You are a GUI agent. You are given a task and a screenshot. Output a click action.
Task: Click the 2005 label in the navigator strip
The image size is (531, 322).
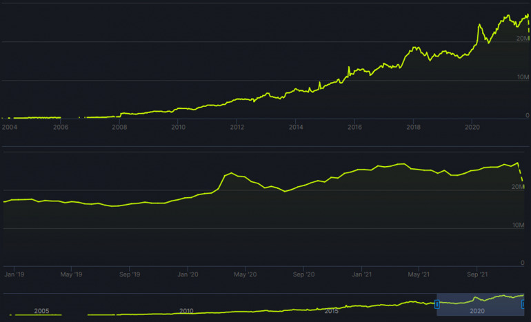pos(41,311)
